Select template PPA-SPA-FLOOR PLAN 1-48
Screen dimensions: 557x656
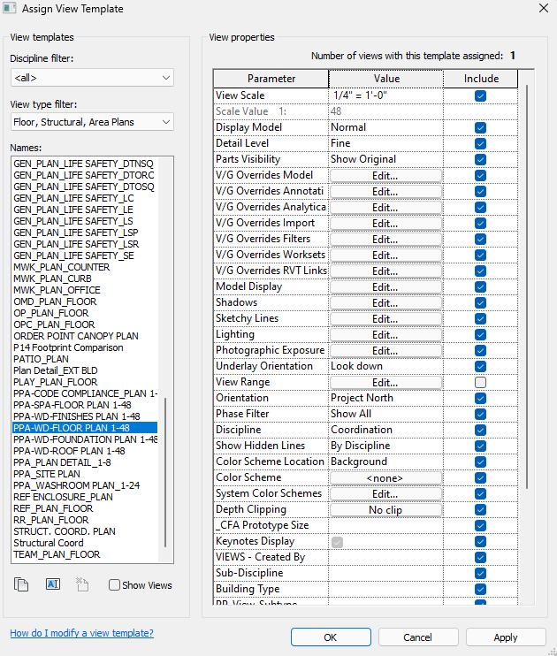click(72, 405)
